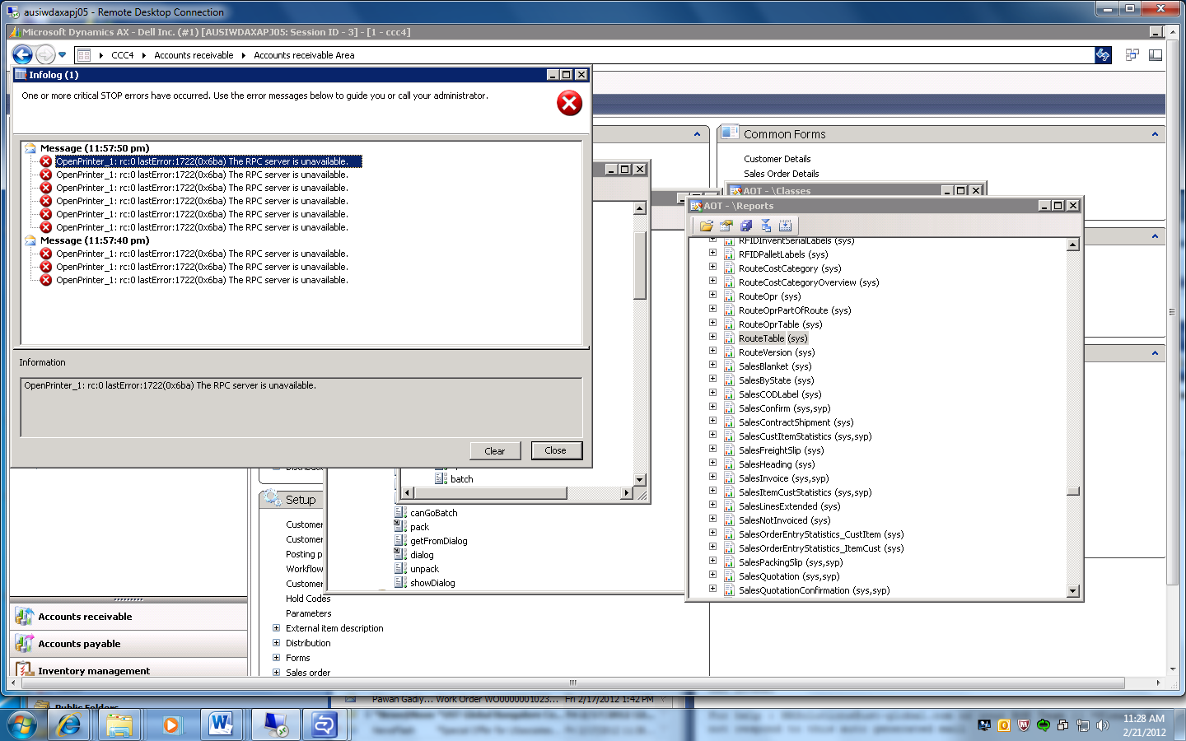1186x741 pixels.
Task: Select the Message (11:57:50 pm) node
Action: tap(95, 148)
